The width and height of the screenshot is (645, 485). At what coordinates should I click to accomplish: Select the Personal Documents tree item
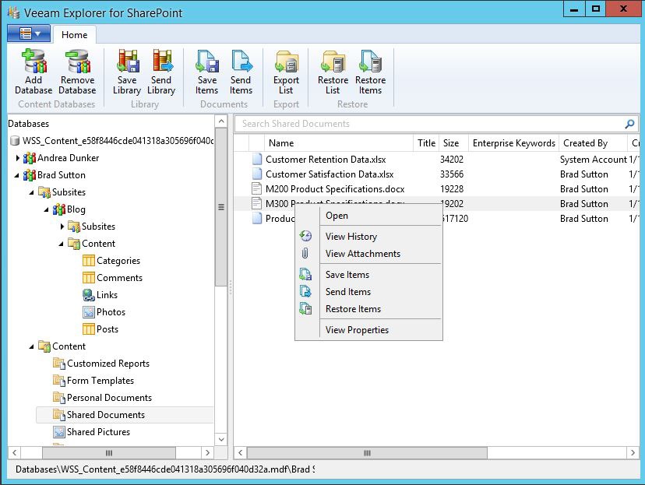pos(109,398)
